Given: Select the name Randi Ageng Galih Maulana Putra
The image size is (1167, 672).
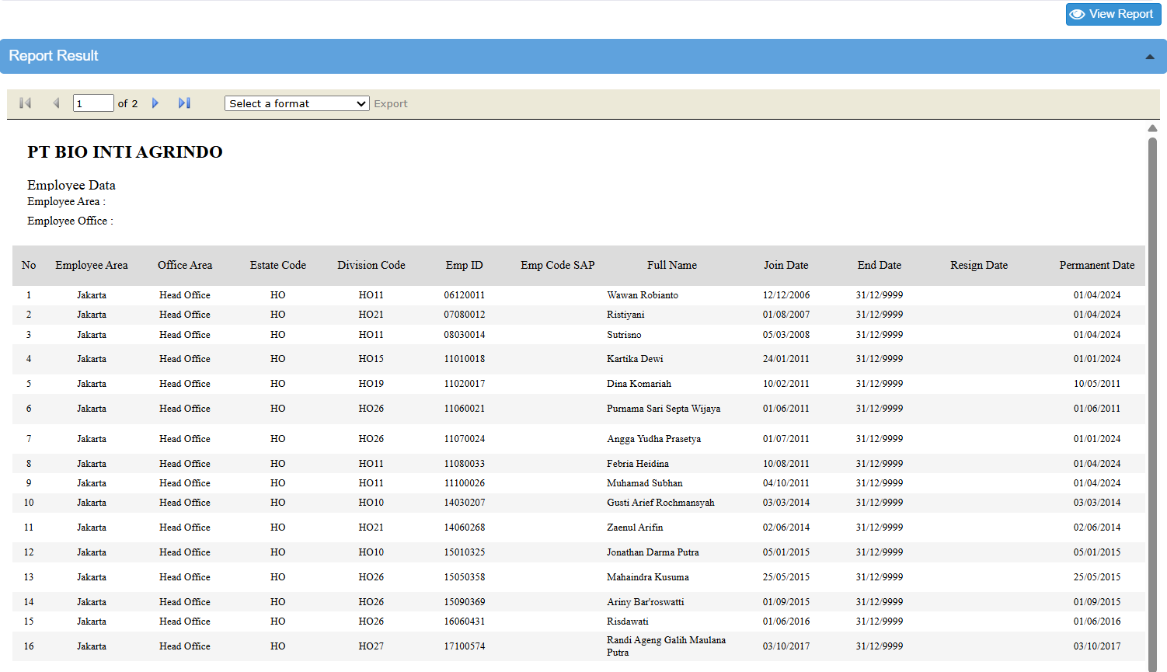Looking at the screenshot, I should tap(667, 646).
